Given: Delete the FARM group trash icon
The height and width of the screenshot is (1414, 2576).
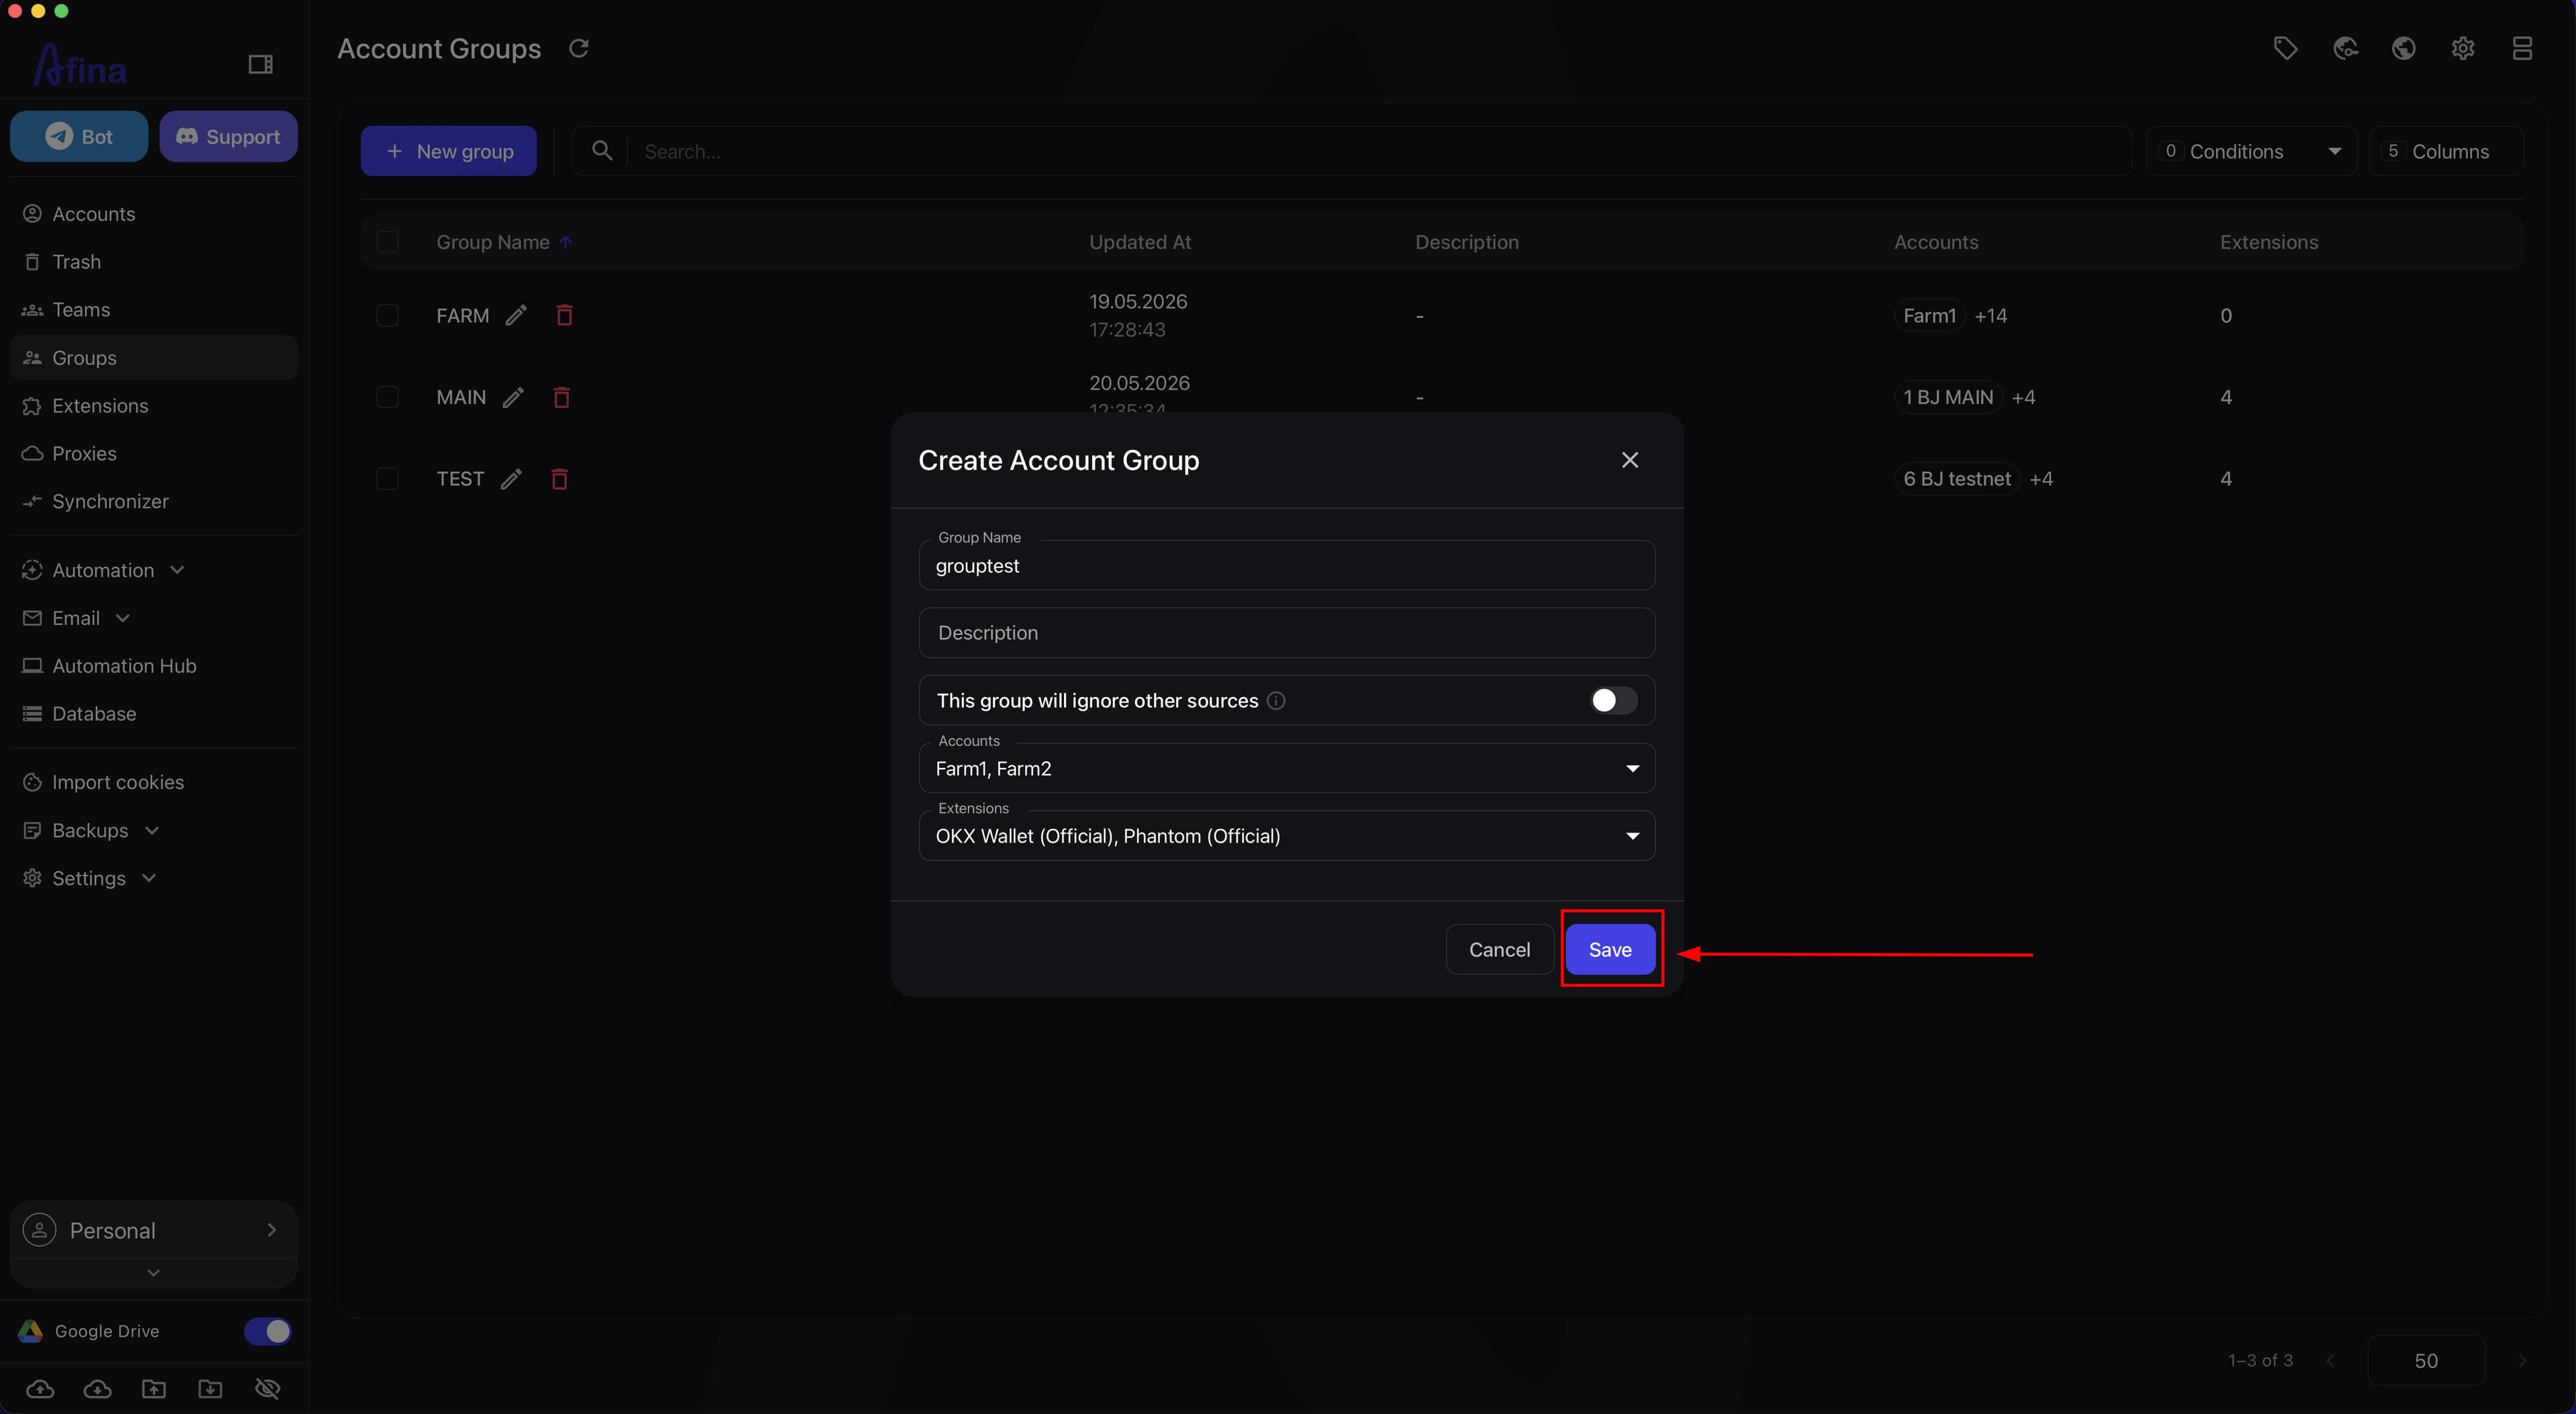Looking at the screenshot, I should (564, 315).
